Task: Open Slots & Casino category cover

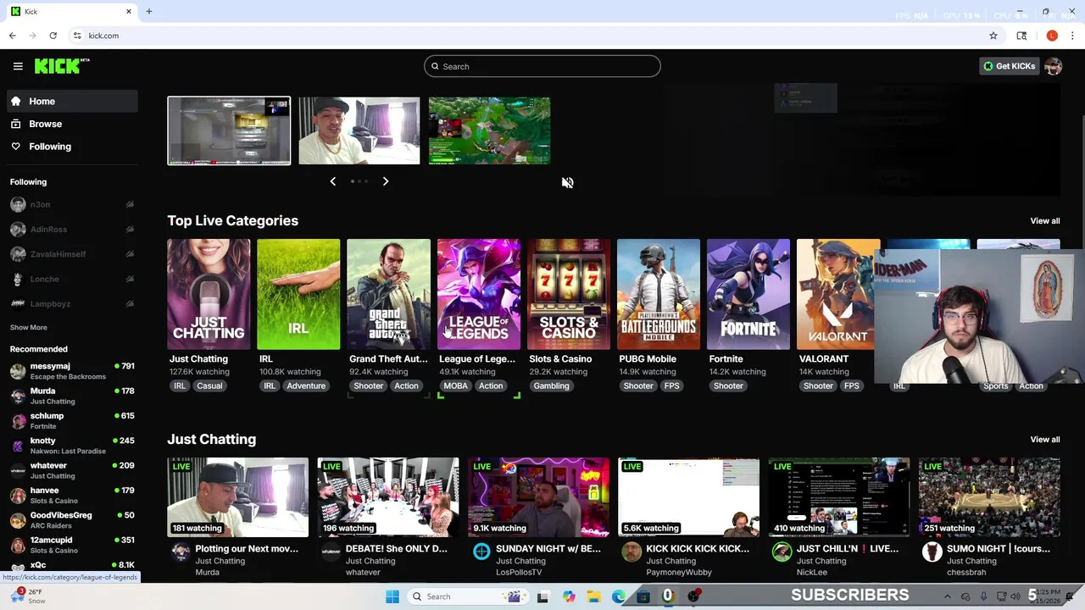Action: pyautogui.click(x=569, y=294)
